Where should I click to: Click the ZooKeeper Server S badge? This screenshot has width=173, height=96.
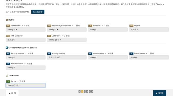(8, 82)
